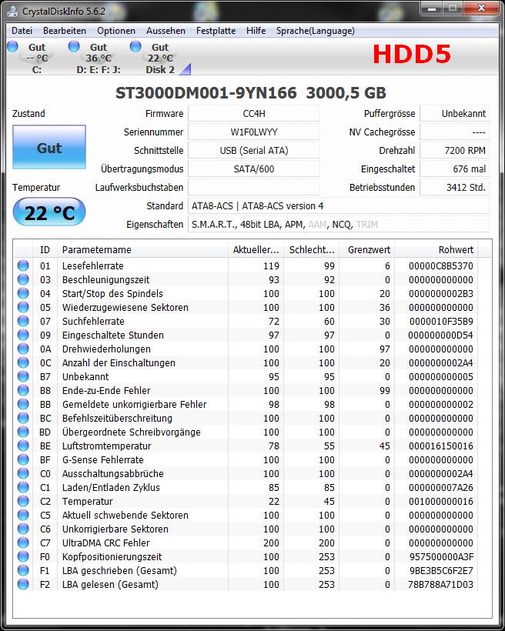
Task: Open the Sprache(Language) menu
Action: (x=316, y=31)
